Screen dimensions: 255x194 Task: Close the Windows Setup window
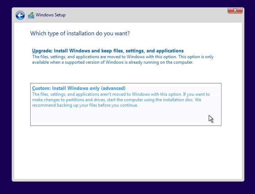235,10
